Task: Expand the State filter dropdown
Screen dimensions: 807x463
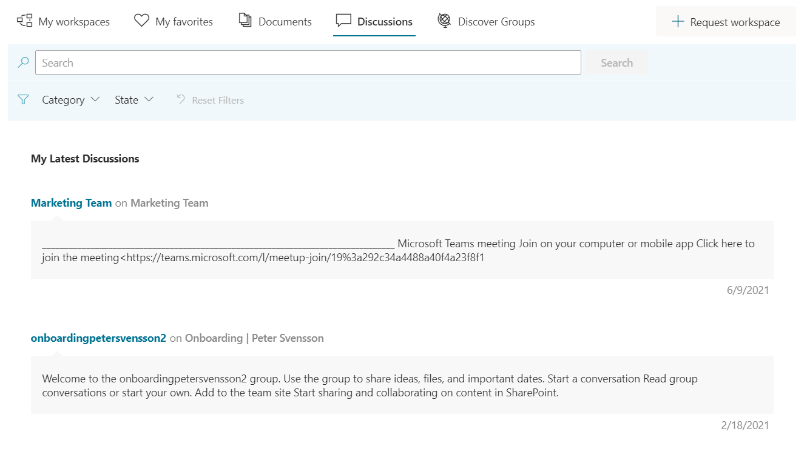Action: 134,100
